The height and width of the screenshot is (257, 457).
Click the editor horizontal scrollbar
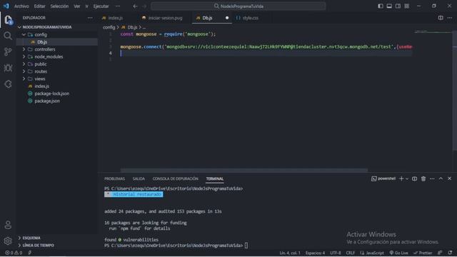click(x=244, y=170)
